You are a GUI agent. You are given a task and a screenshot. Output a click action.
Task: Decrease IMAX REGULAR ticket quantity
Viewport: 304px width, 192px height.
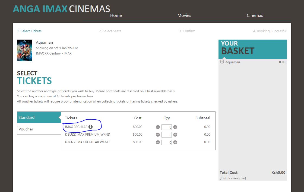coord(158,127)
